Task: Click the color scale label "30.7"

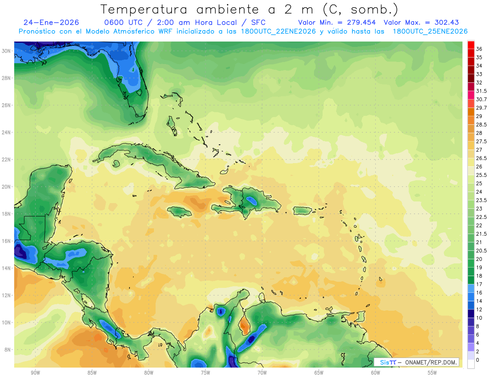Action: tap(481, 99)
